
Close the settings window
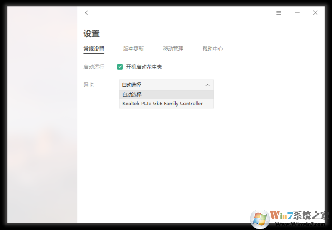pos(315,13)
